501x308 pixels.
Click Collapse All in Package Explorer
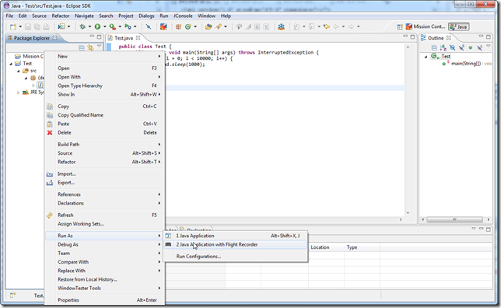click(82, 47)
